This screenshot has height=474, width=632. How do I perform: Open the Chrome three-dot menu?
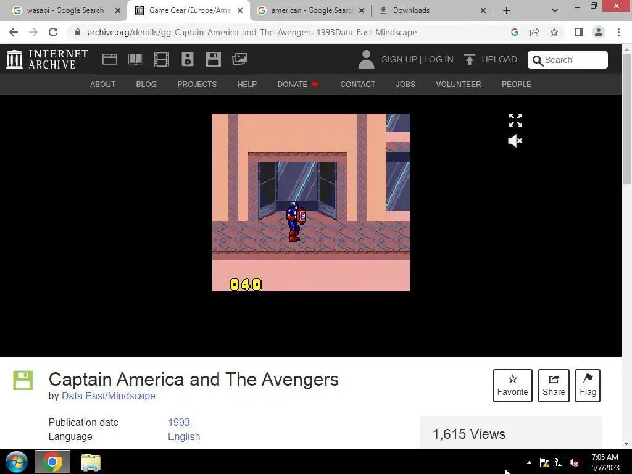pos(618,32)
